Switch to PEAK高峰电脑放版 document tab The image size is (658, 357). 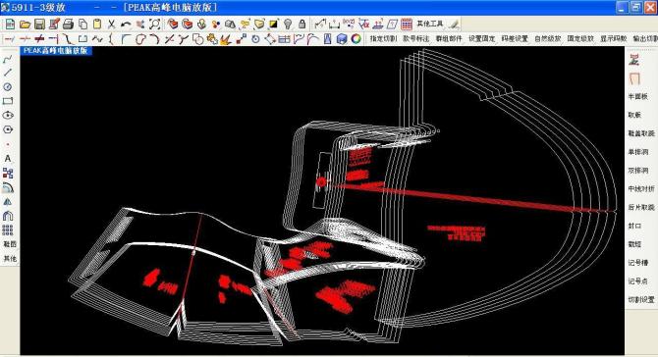[55, 51]
